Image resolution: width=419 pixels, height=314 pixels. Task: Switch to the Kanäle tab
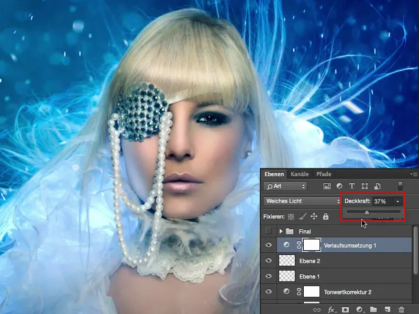coord(300,174)
